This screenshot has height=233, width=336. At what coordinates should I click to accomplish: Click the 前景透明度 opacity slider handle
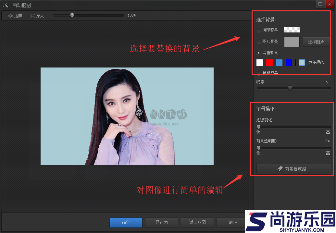pyautogui.click(x=259, y=148)
